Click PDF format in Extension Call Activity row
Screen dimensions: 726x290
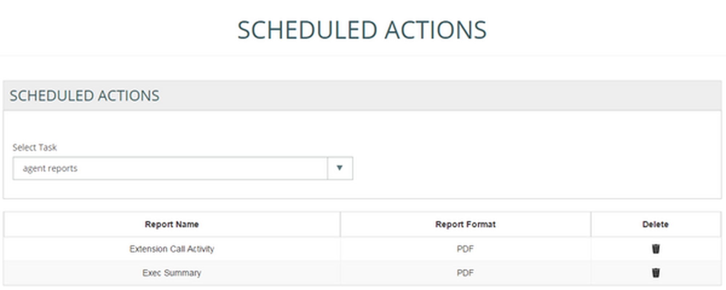pyautogui.click(x=465, y=249)
